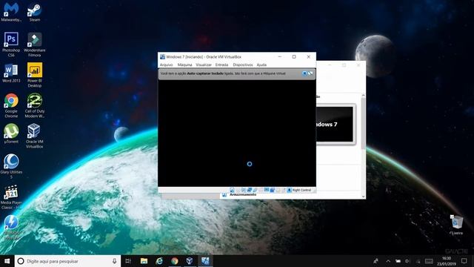Viewport: 474px width, 267px height.
Task: Open Photoshop CS6 desktop shortcut
Action: tap(11, 44)
